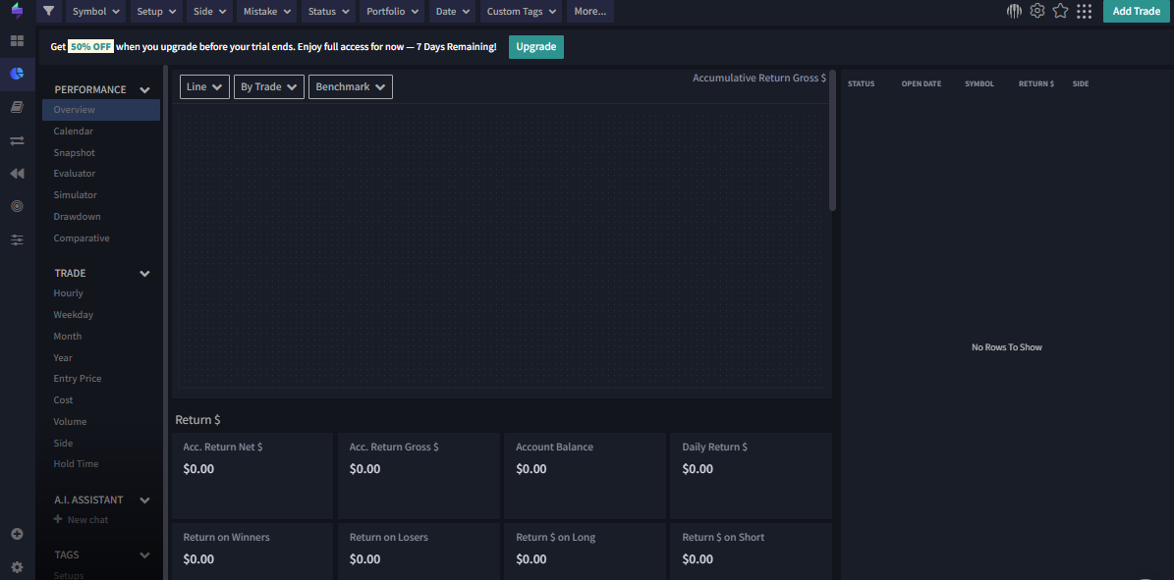
Task: Sort table by RETURN $ column header
Action: [1036, 83]
